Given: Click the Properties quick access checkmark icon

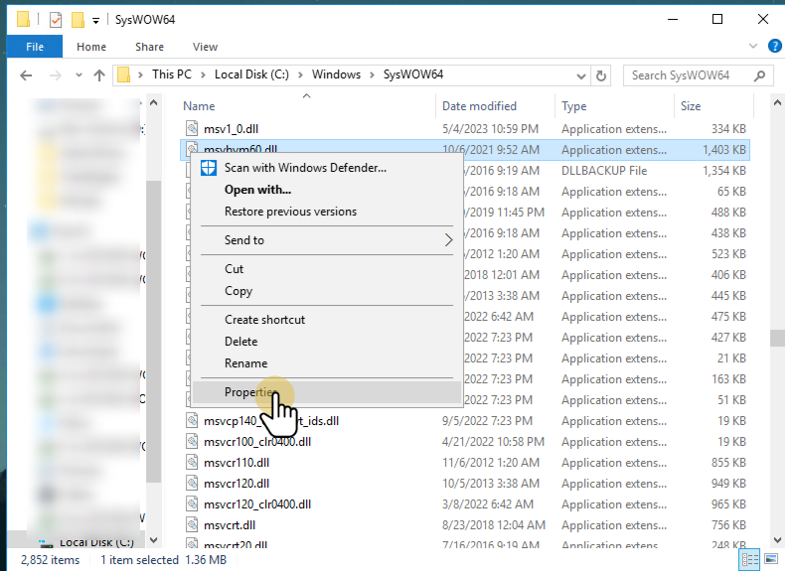Looking at the screenshot, I should tap(56, 20).
